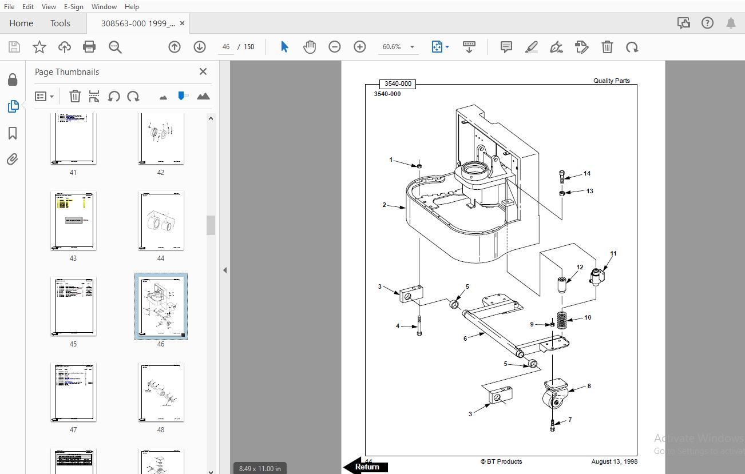The height and width of the screenshot is (474, 745).
Task: Reduce thumbnail size with the small mountain icon
Action: coord(163,97)
